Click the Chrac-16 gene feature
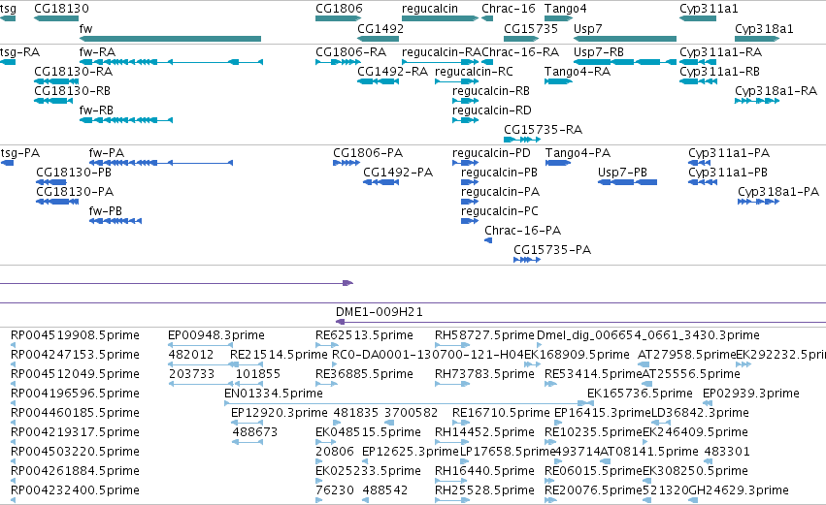This screenshot has height=505, width=826. click(x=487, y=18)
